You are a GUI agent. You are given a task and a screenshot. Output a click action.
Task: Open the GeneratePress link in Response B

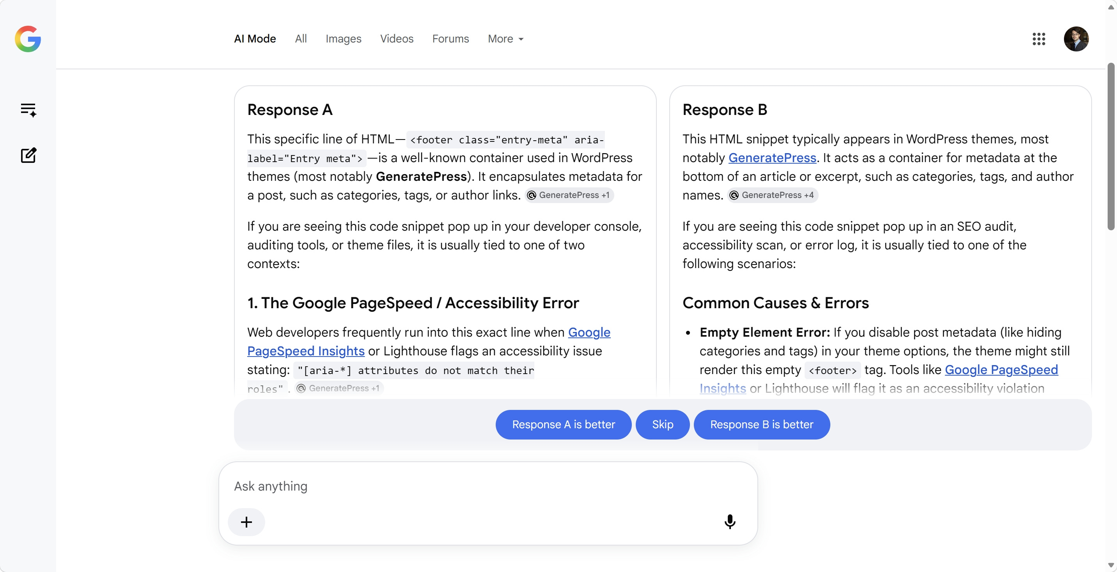772,158
